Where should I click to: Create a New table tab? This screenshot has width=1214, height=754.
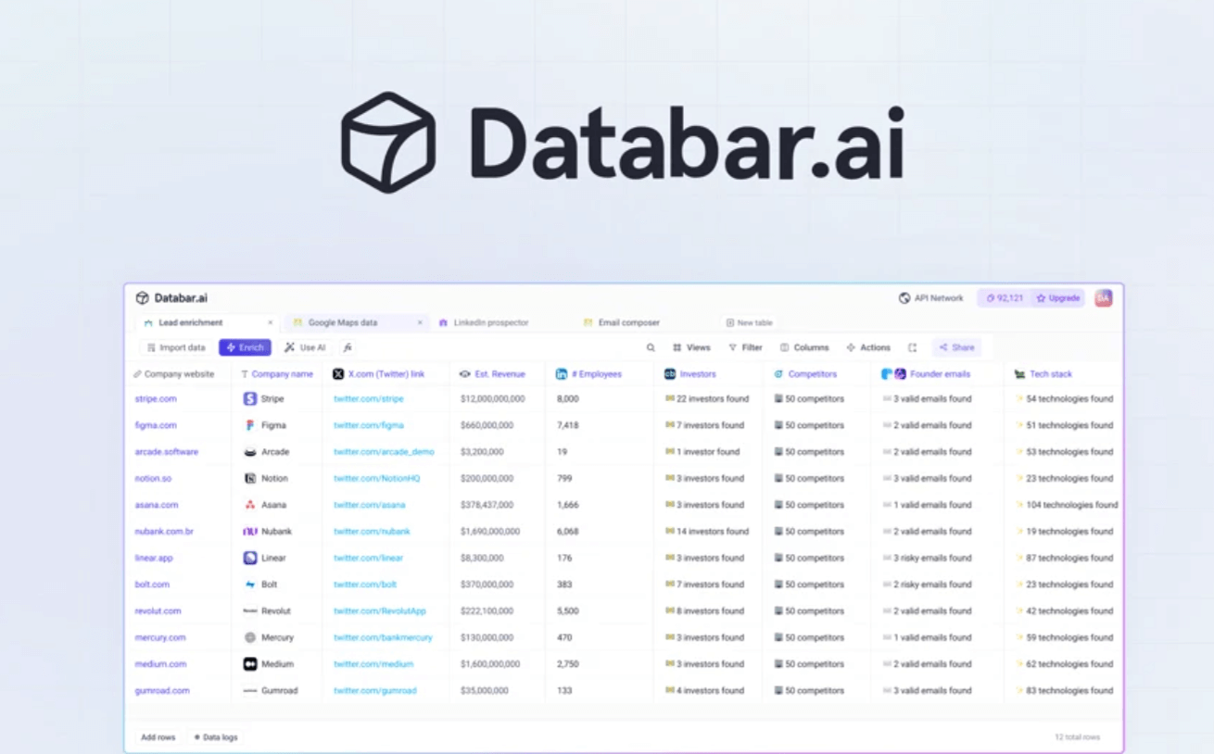pyautogui.click(x=749, y=323)
